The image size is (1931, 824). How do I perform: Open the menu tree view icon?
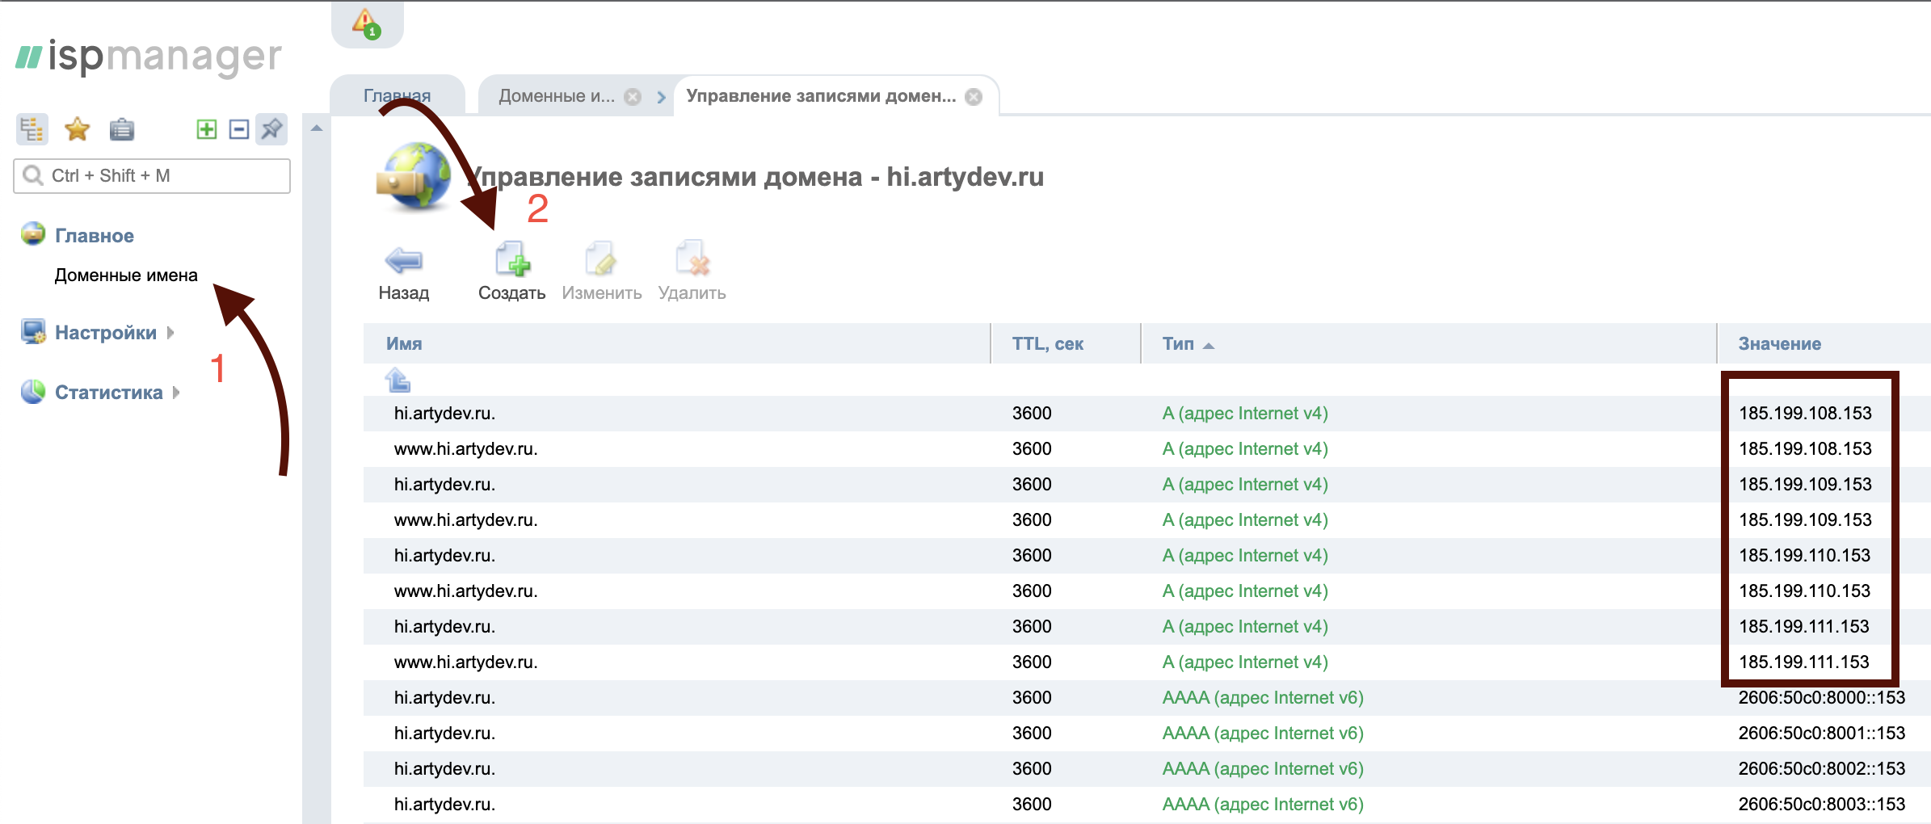[32, 129]
